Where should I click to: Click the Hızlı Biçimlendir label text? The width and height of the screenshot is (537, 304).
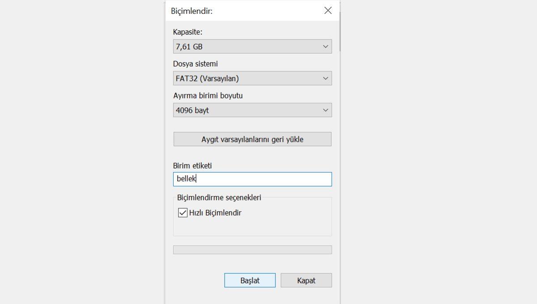[215, 213]
